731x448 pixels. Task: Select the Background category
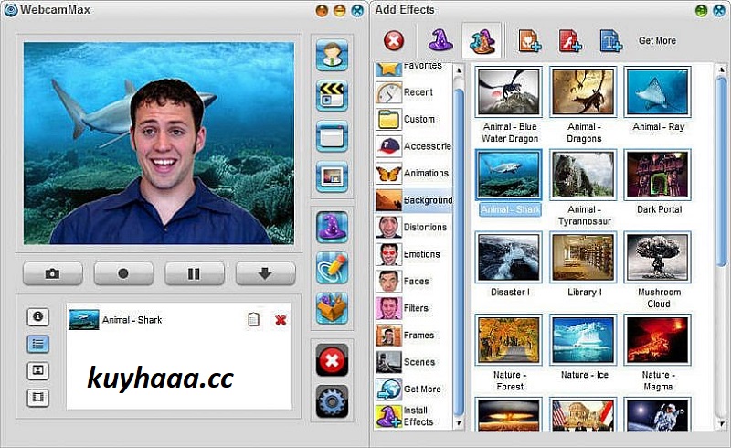click(414, 200)
